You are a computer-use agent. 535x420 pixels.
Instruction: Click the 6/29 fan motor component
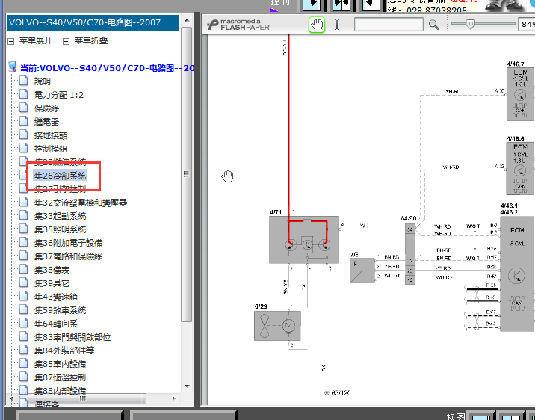(x=277, y=326)
